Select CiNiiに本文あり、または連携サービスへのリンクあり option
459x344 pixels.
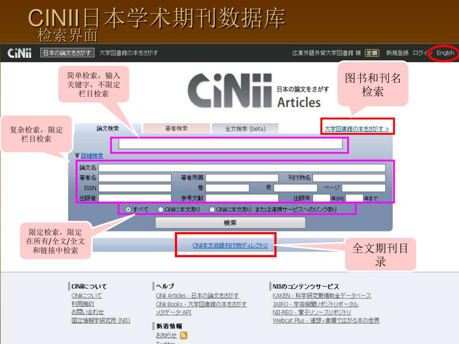pos(212,210)
